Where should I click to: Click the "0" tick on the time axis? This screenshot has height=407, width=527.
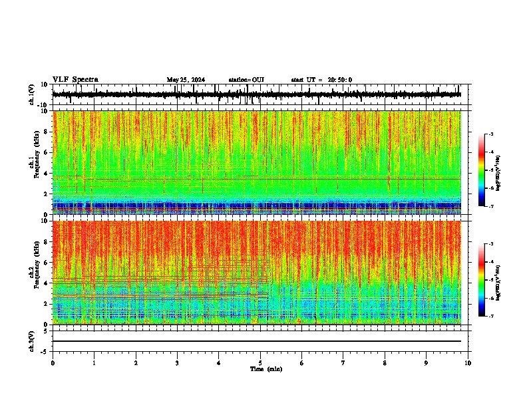coord(53,363)
